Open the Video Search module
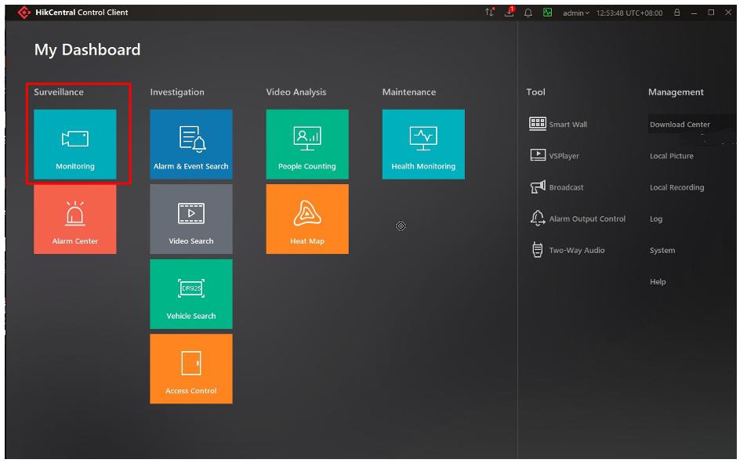This screenshot has width=747, height=463. click(x=190, y=219)
